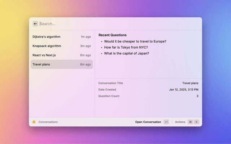The width and height of the screenshot is (231, 144).
Task: Click the Conversation Title value Travel plans
Action: click(x=190, y=83)
